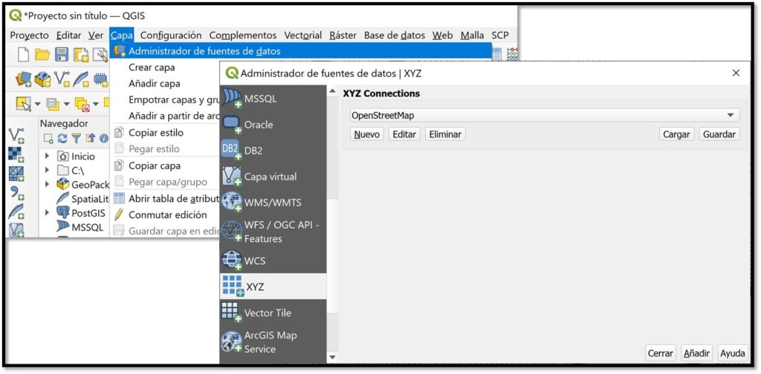Expand the Inicio node in Navegador
This screenshot has width=761, height=374.
point(48,156)
